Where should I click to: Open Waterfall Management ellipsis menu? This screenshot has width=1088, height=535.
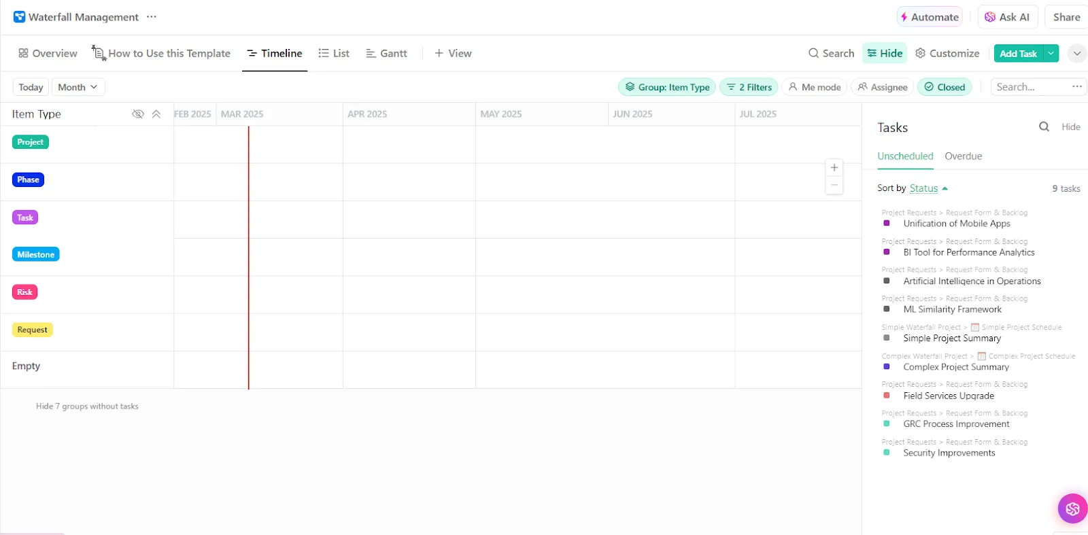point(152,17)
